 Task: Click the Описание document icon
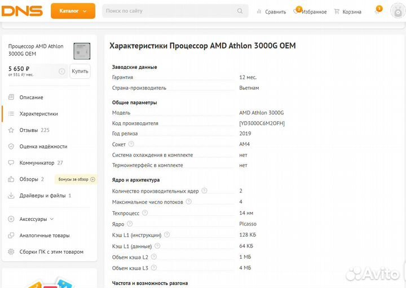click(11, 98)
